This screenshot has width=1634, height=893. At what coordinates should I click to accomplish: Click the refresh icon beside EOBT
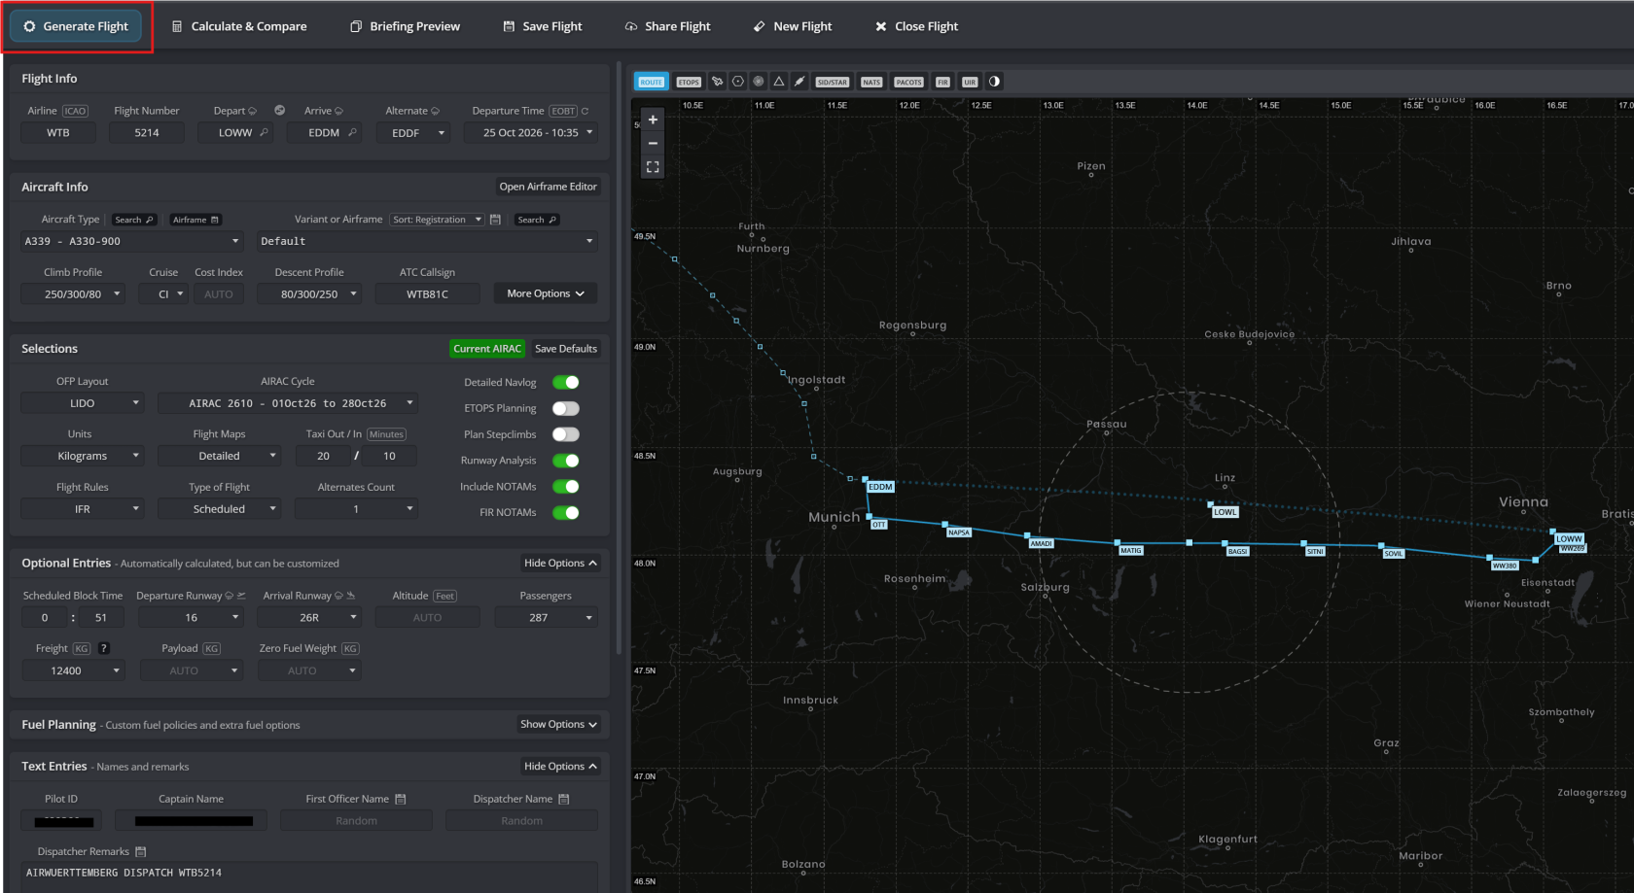coord(585,111)
